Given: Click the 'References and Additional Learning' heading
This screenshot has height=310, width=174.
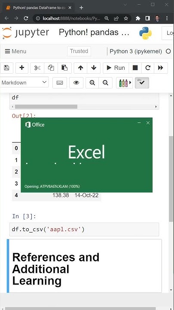Looking at the screenshot, I should click(x=55, y=269).
